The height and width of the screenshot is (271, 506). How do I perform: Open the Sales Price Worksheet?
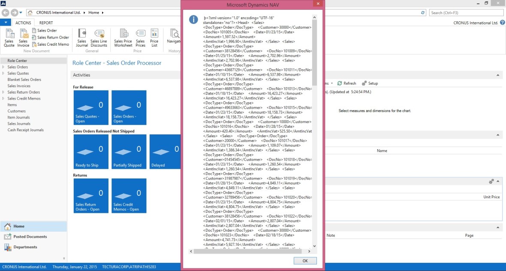tap(123, 38)
